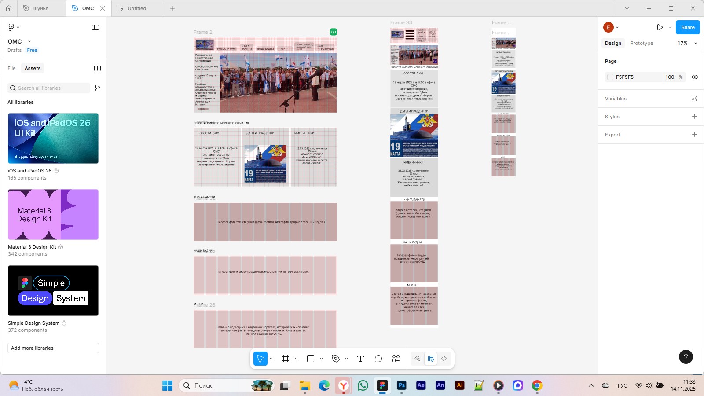Open the library book icon
The image size is (704, 396).
(x=97, y=68)
